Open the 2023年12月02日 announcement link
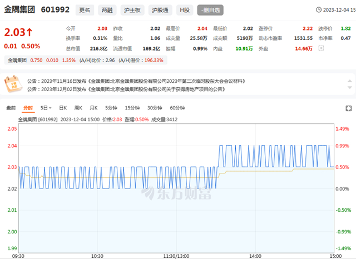 pyautogui.click(x=126, y=89)
